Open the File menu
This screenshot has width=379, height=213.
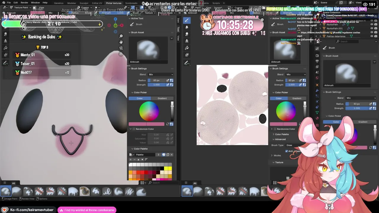pos(9,3)
